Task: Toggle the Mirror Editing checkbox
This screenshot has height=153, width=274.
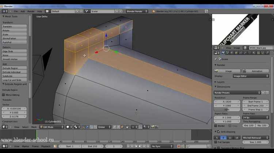Action: [3, 95]
